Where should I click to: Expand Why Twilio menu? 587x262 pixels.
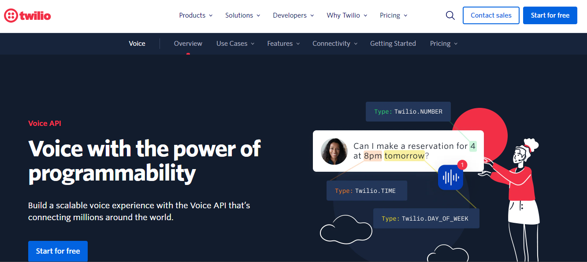[x=347, y=15]
